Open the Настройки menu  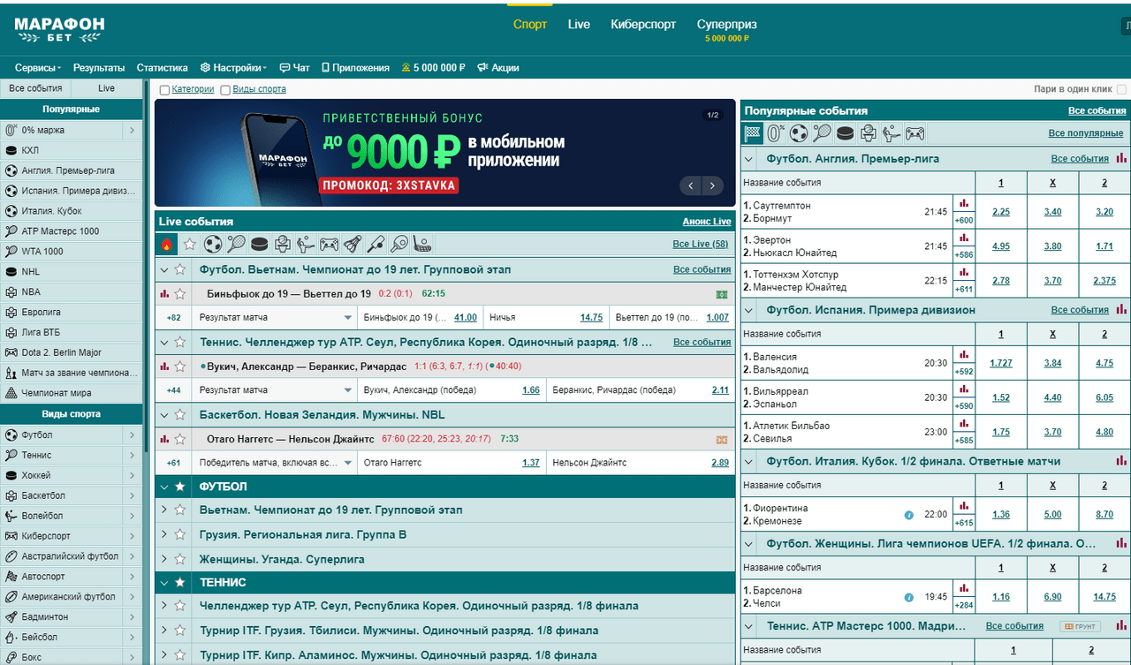233,68
